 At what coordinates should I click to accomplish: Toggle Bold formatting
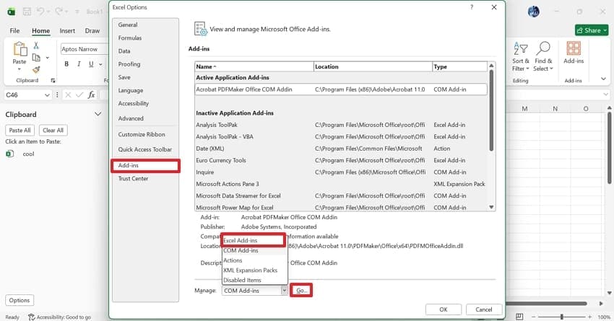coord(66,63)
